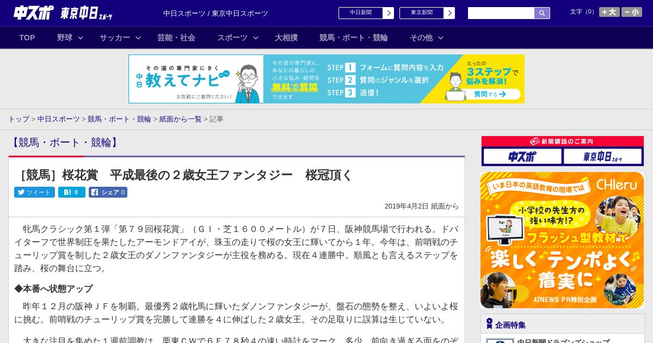Open the 東京新聞 link button
This screenshot has height=343, width=653.
(x=422, y=13)
